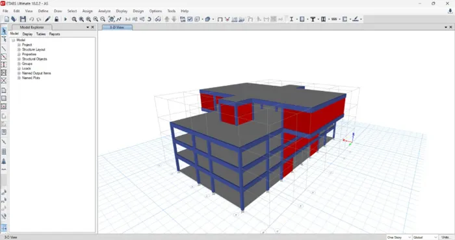Click the move up in list arrow

(167, 19)
